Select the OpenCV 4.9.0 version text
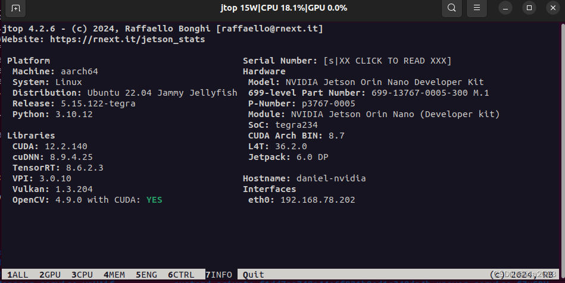Image resolution: width=565 pixels, height=283 pixels. click(x=68, y=200)
